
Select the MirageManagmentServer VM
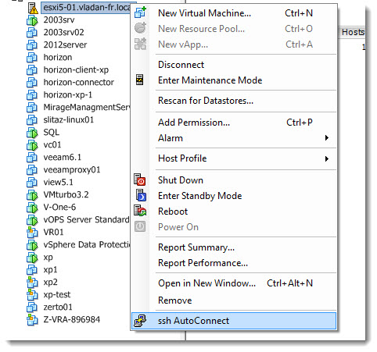(87, 107)
